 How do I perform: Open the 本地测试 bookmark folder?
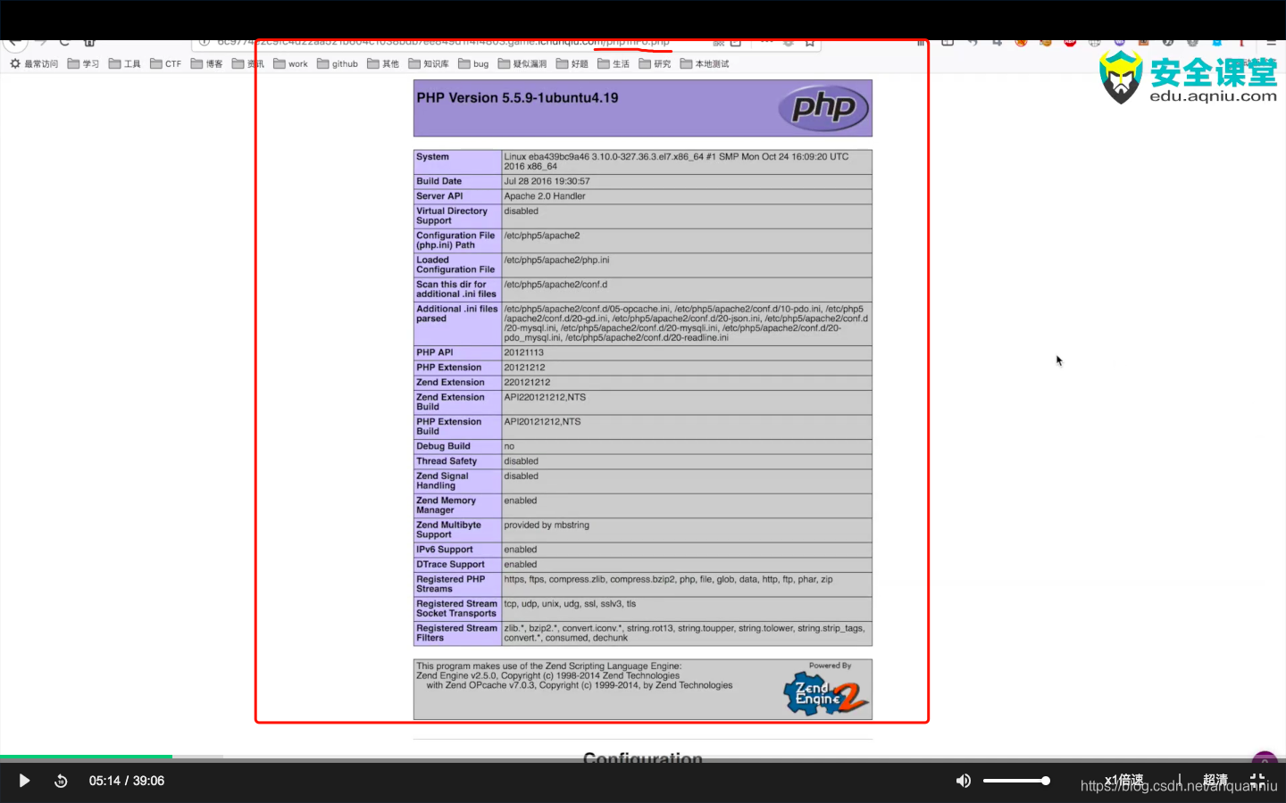coord(705,63)
